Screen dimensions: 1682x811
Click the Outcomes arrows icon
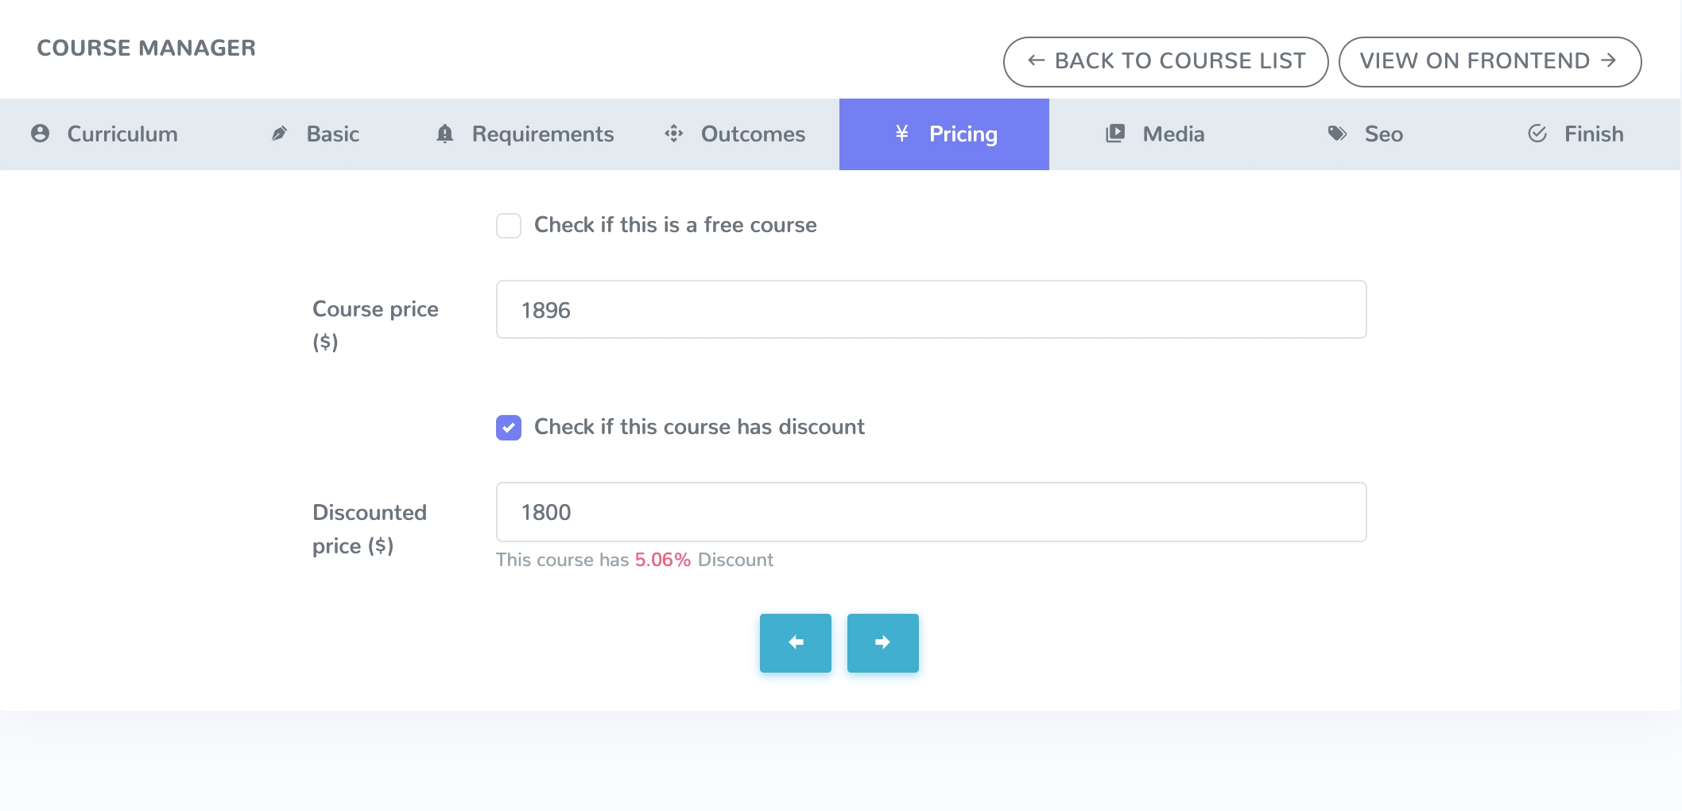674,134
